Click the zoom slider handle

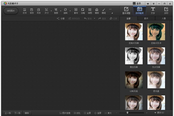coord(127,113)
